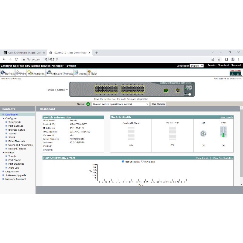Click the Temp thermometer gauge
This screenshot has width=243, height=243.
223,132
